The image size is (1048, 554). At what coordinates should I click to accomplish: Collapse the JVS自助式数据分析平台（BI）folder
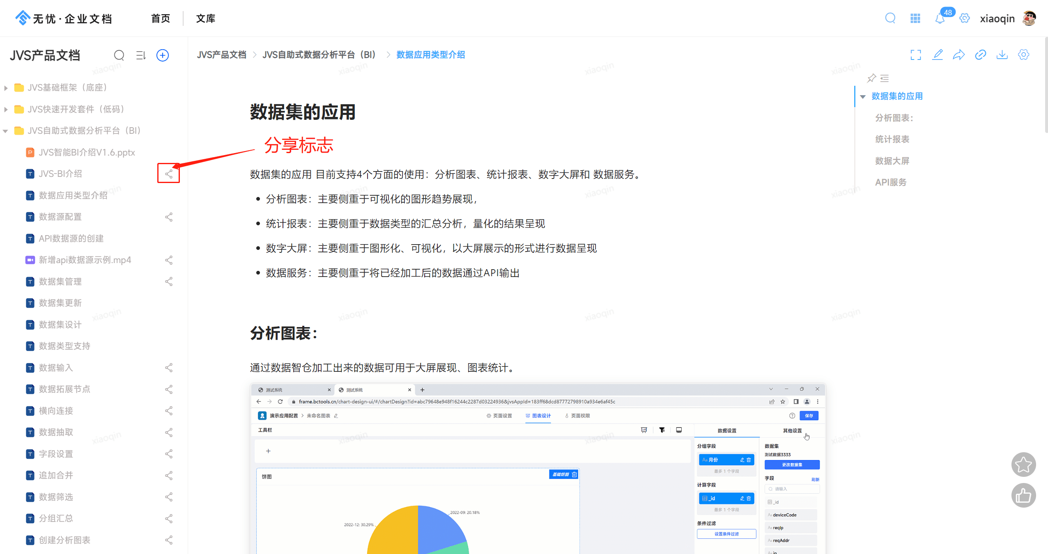tap(6, 131)
